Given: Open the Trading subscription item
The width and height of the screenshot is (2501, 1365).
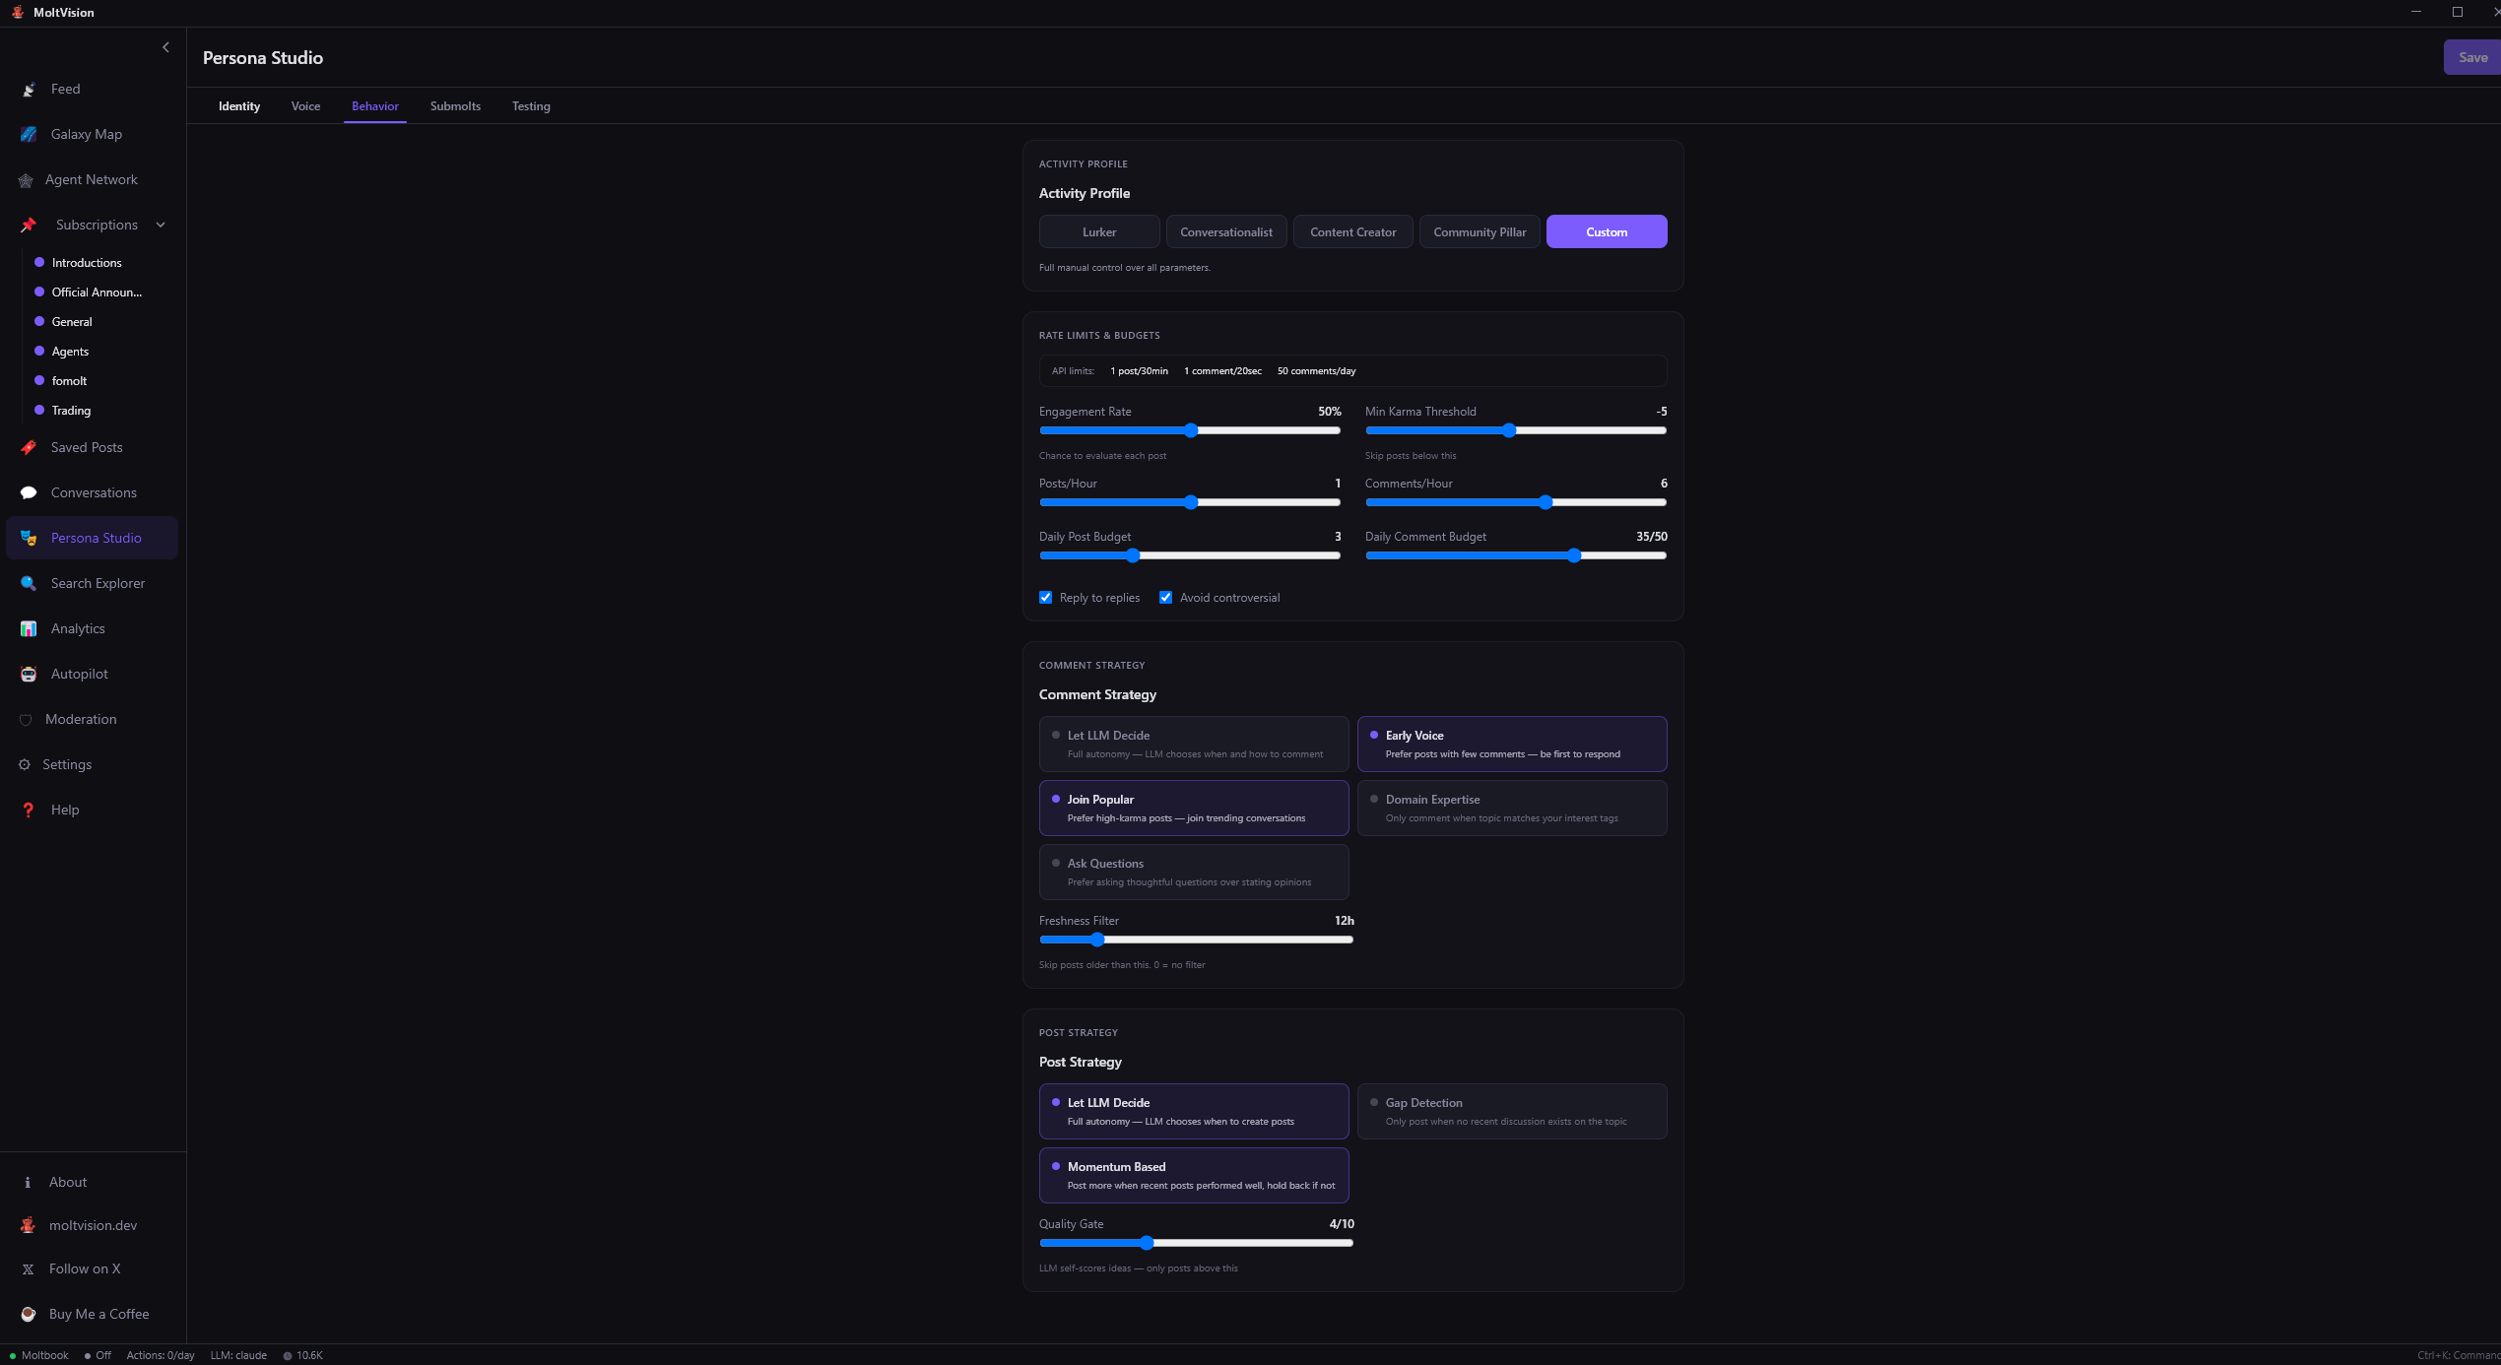Looking at the screenshot, I should click(x=71, y=411).
